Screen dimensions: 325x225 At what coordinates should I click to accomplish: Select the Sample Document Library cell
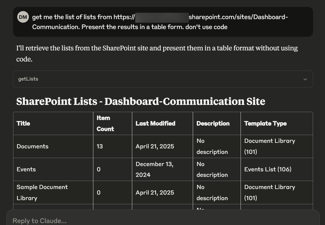coord(42,192)
